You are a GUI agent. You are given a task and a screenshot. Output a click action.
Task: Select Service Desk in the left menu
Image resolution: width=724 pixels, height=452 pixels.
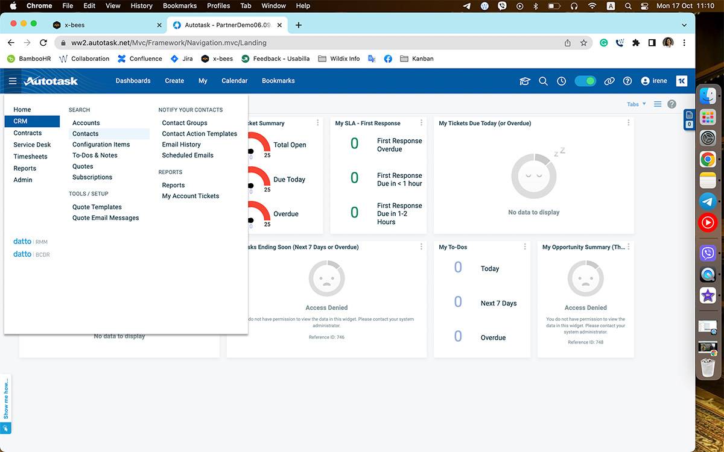click(32, 145)
